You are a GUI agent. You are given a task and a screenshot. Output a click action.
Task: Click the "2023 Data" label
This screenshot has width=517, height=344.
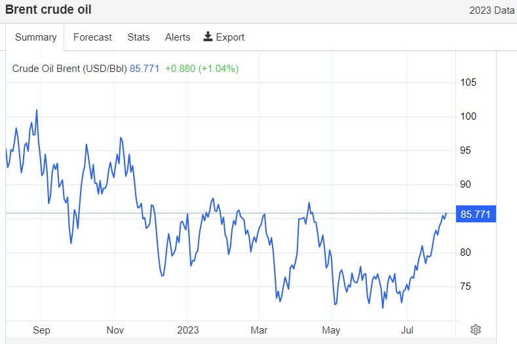tap(491, 10)
